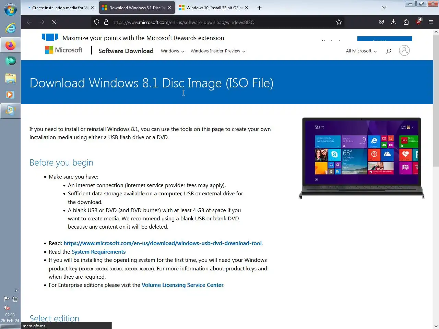The height and width of the screenshot is (329, 439).
Task: Stop loading the page
Action: pyautogui.click(x=54, y=22)
